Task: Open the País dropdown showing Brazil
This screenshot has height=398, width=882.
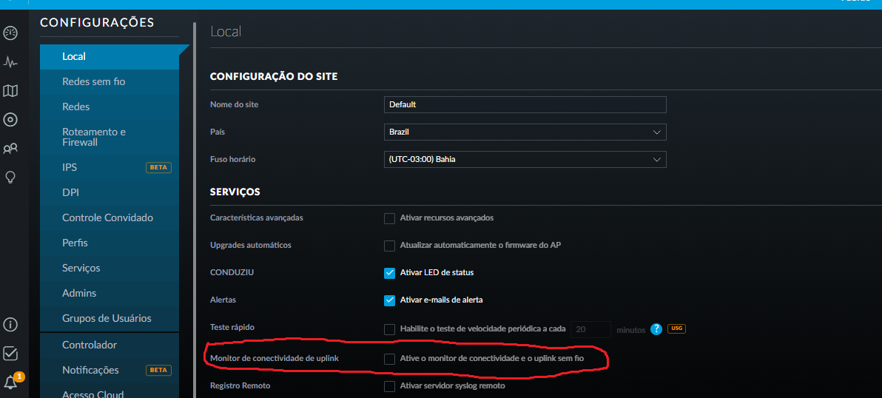Action: coord(525,132)
